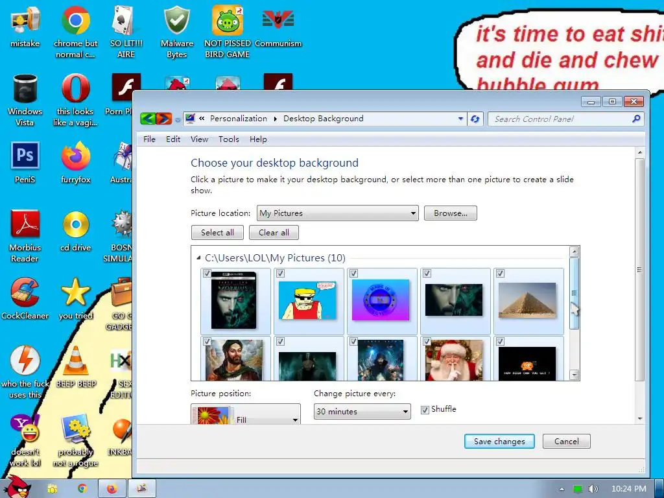Viewport: 664px width, 498px height.
Task: Uncheck the Morbius cover picture checkbox
Action: point(207,274)
